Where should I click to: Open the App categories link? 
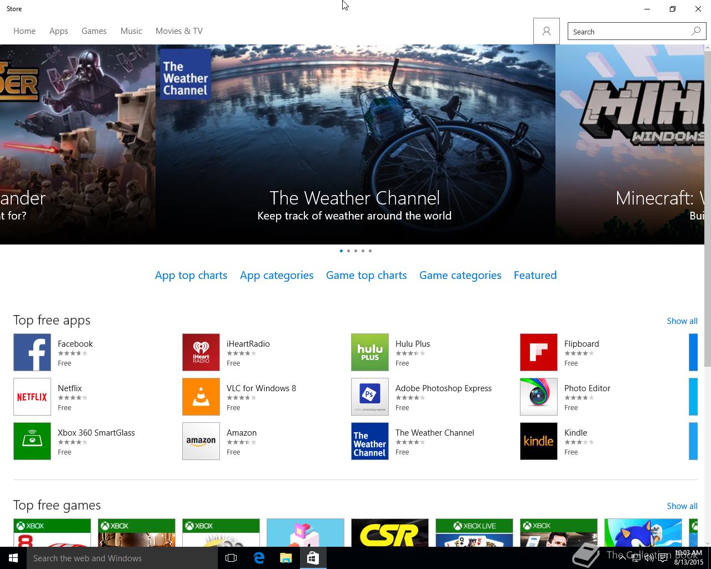point(277,275)
